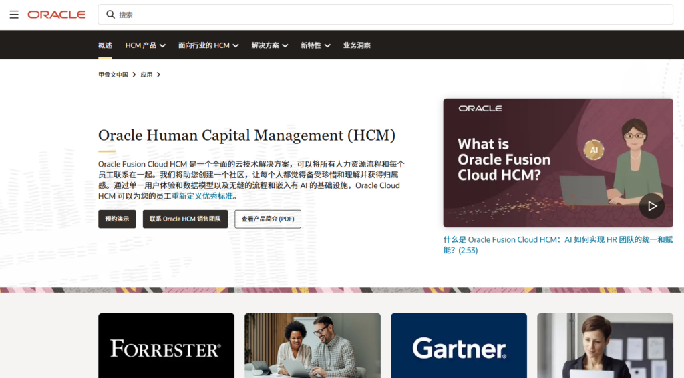Screen dimensions: 684x378
Task: Open the 重新定义优秀标准 link
Action: point(202,197)
